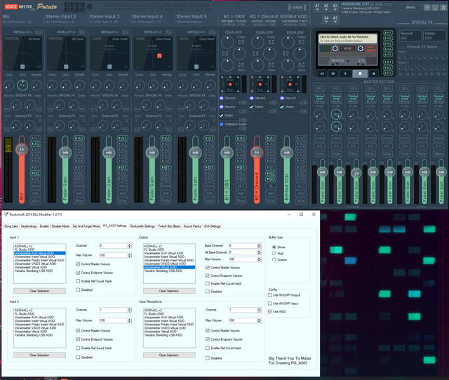This screenshot has width=449, height=380.
Task: Switch to the Keybindings tab
Action: tap(29, 226)
